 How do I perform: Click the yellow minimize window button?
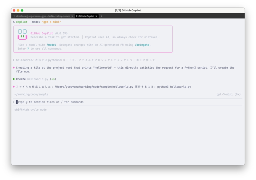pyautogui.click(x=18, y=10)
